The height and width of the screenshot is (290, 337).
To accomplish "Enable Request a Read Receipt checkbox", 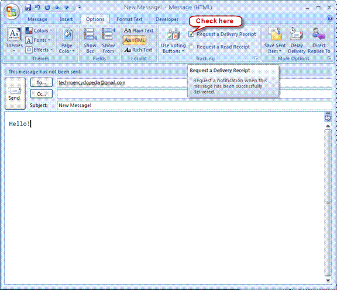I will (x=191, y=47).
